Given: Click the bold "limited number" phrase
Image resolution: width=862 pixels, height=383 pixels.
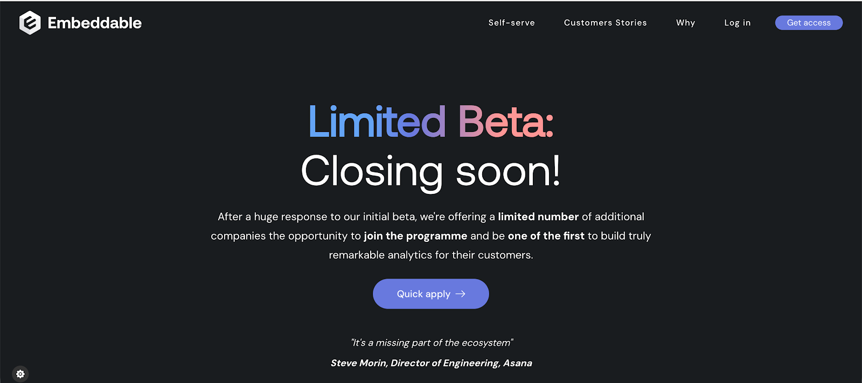Looking at the screenshot, I should click(537, 217).
